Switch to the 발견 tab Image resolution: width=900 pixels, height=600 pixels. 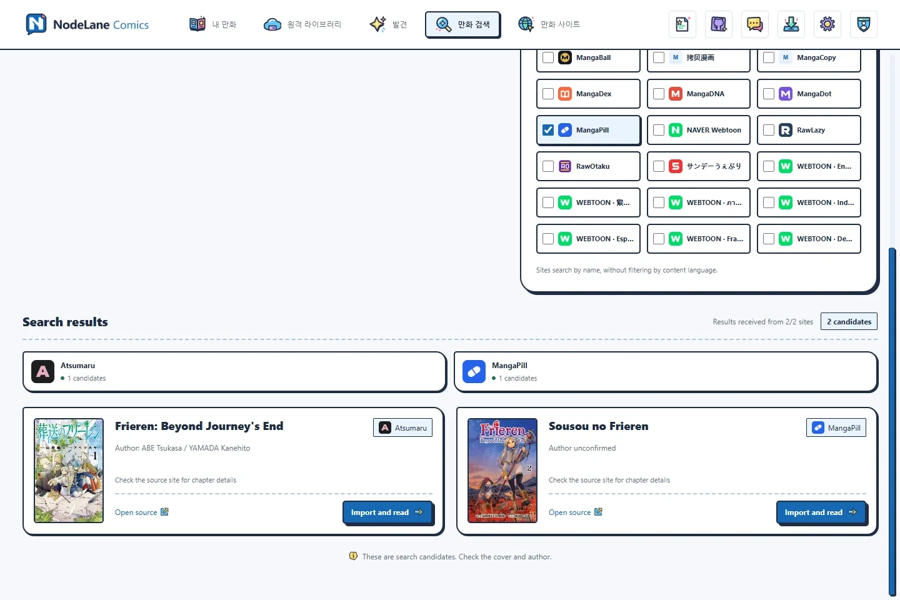click(388, 24)
